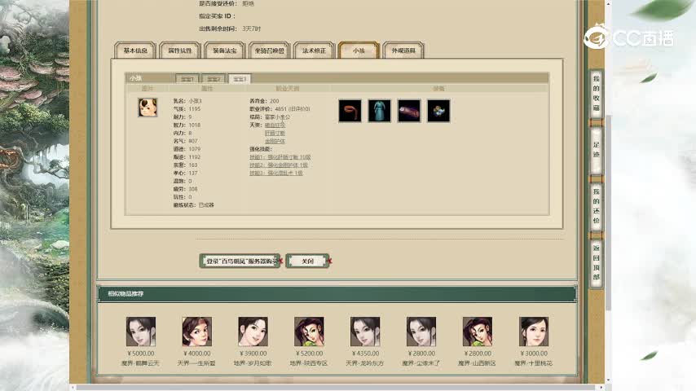Click the purple scroll-shaped equipment icon

pyautogui.click(x=409, y=111)
